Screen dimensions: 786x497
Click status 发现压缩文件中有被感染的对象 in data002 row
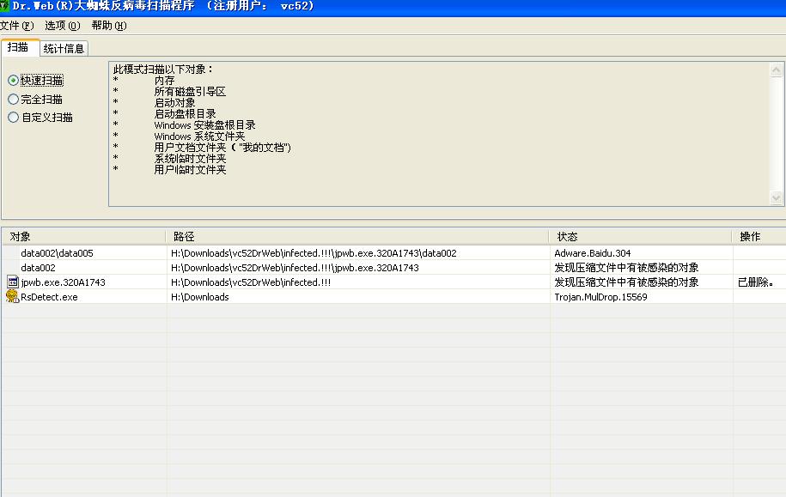point(626,268)
